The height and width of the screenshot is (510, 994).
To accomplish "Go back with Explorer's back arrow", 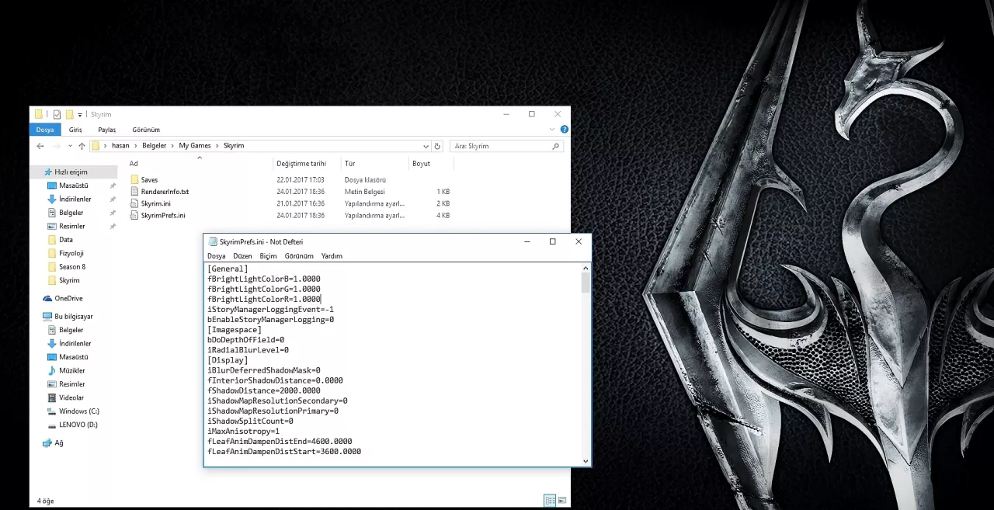I will coord(40,146).
